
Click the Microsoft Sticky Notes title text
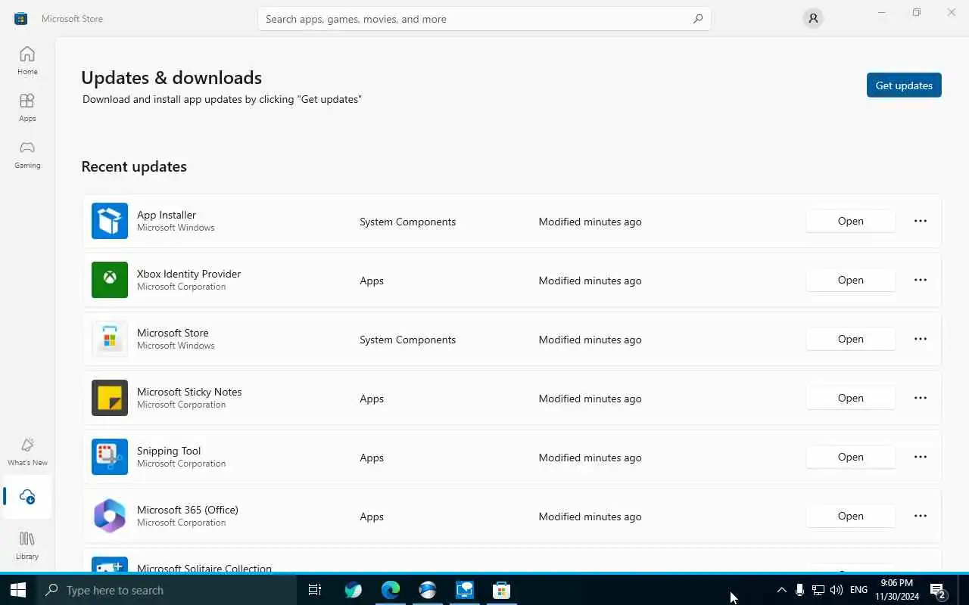tap(189, 392)
